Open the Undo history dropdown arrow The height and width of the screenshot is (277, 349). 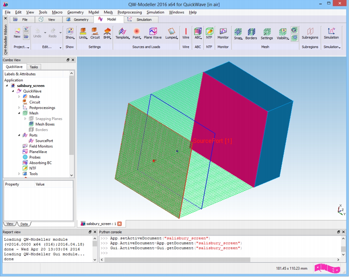pos(45,33)
